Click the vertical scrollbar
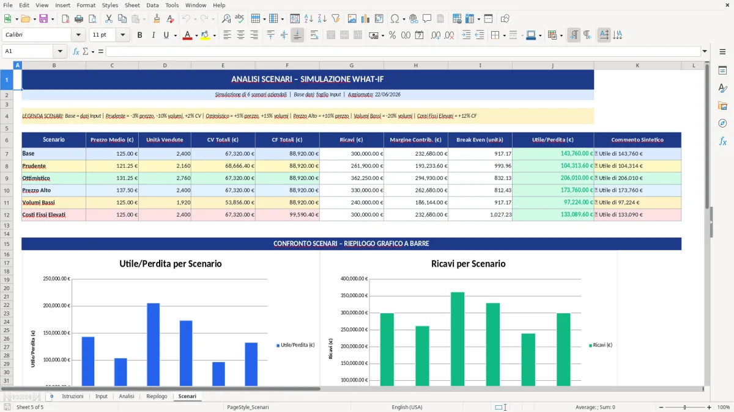This screenshot has height=412, width=734. coord(708,223)
